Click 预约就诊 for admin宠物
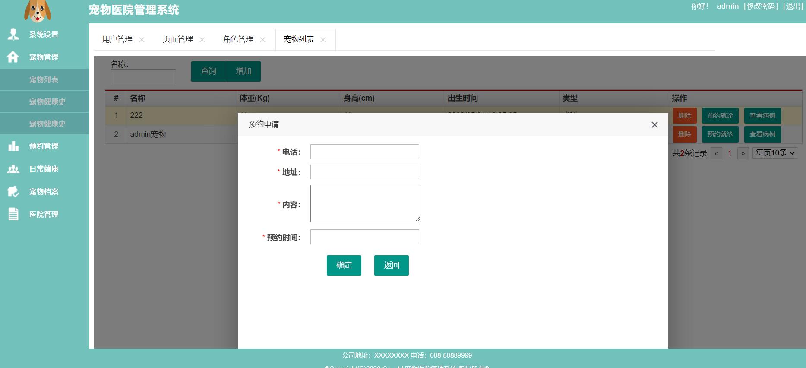806x368 pixels. click(x=720, y=134)
